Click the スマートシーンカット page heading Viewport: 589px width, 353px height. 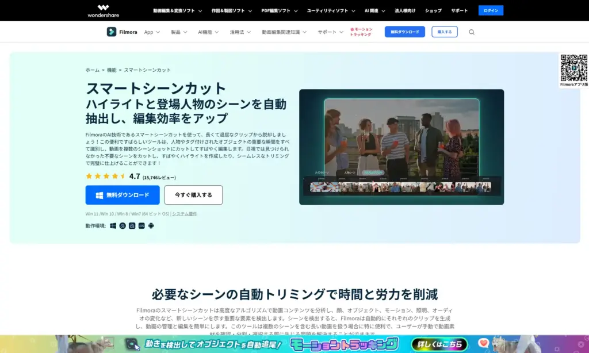156,89
